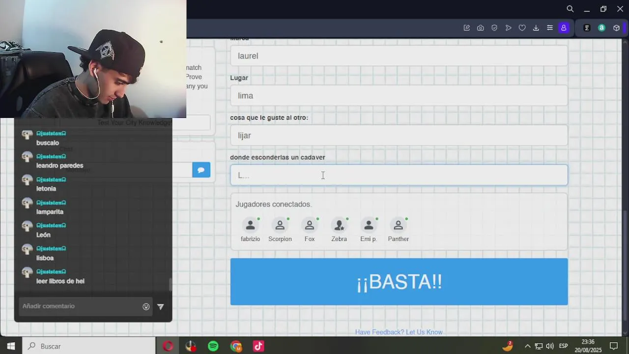The width and height of the screenshot is (629, 354).
Task: Take a snapshot with the camera icon
Action: [x=481, y=28]
